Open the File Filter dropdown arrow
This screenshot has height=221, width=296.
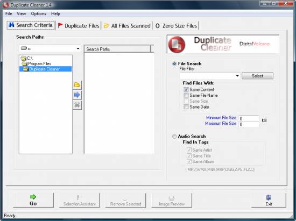point(237,76)
